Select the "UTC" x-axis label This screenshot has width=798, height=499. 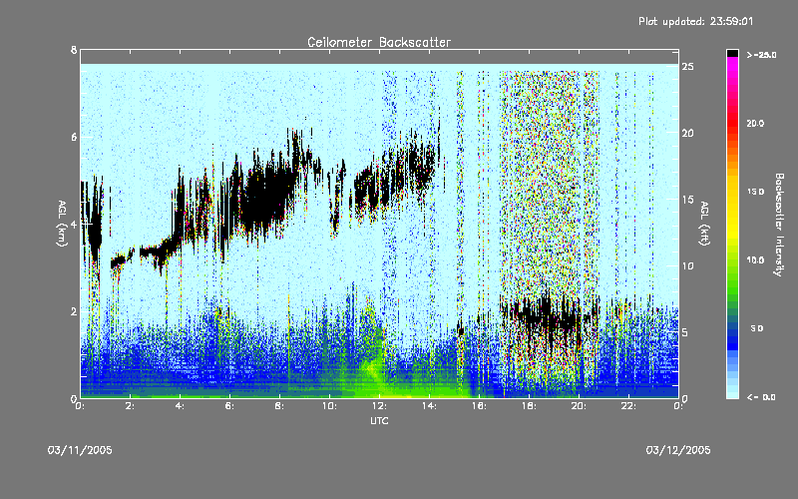tap(379, 420)
